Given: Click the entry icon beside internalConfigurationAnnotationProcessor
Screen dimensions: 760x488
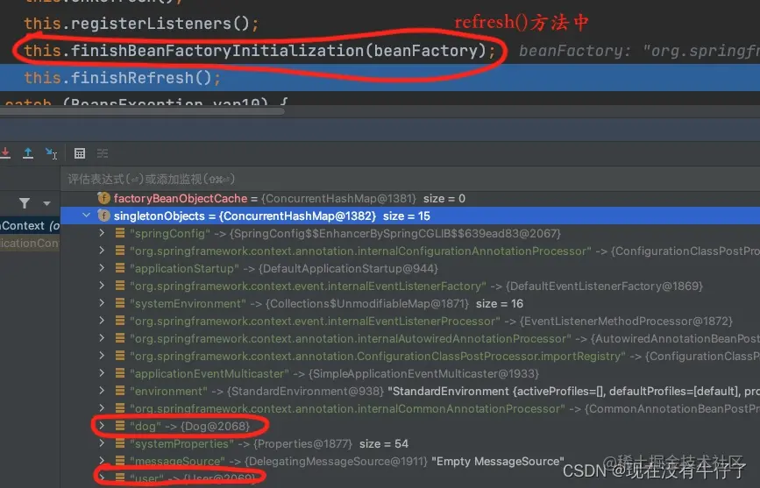Looking at the screenshot, I should 120,251.
